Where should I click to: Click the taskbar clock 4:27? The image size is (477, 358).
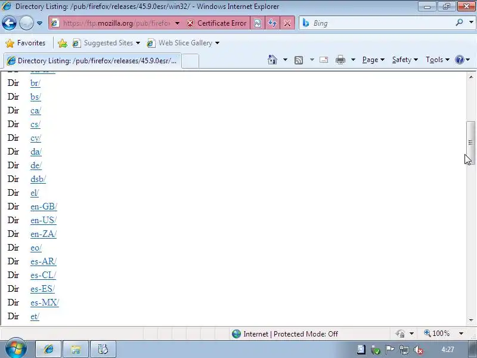[x=448, y=350]
